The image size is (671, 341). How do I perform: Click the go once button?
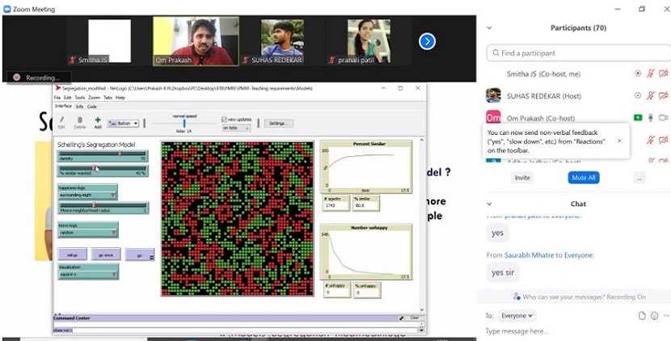pos(106,255)
